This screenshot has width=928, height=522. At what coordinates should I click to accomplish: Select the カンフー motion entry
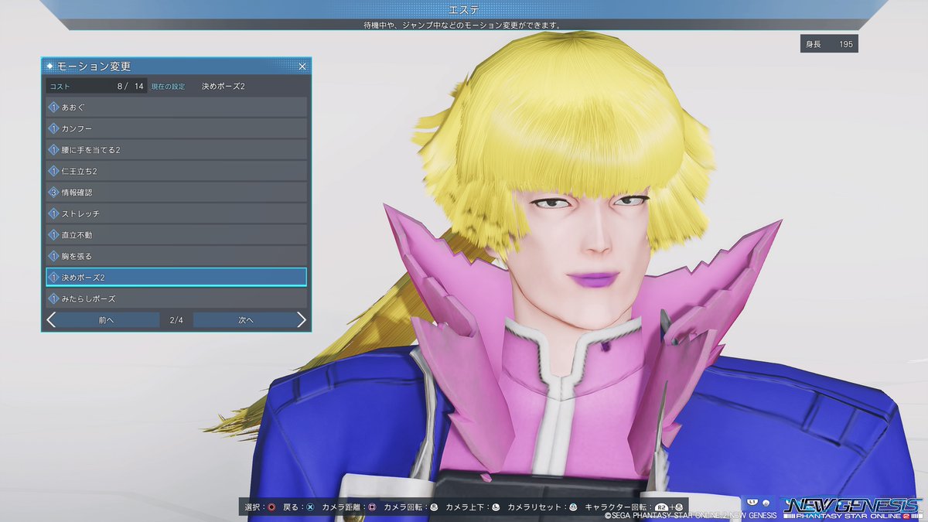coord(176,128)
